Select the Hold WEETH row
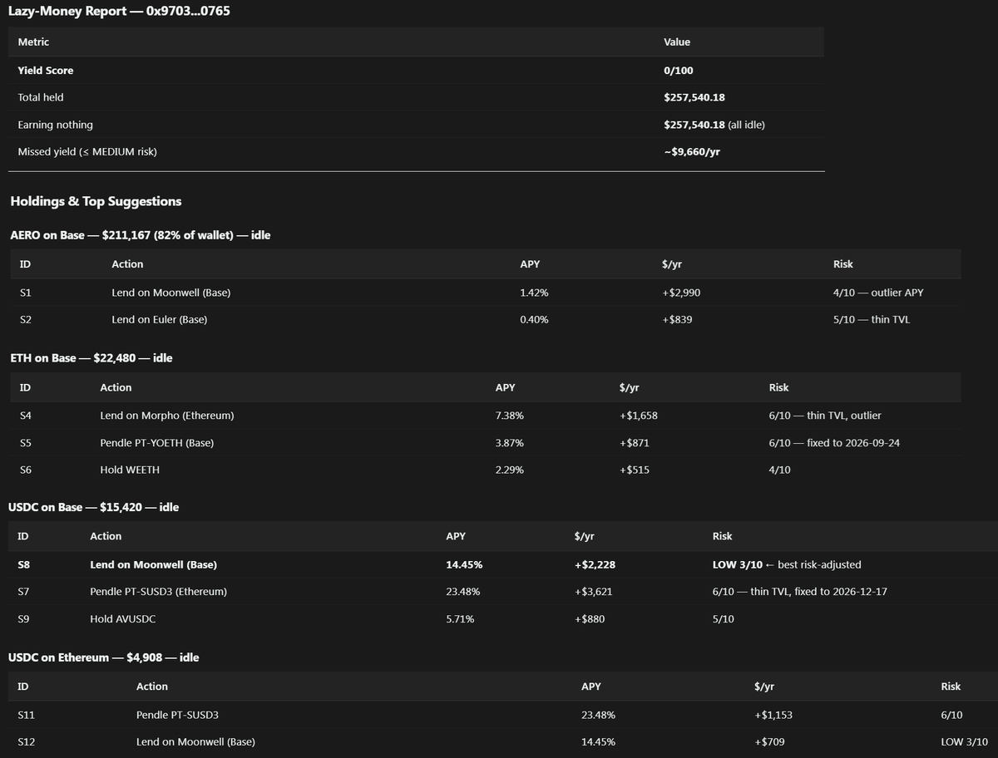Image resolution: width=998 pixels, height=758 pixels. 485,470
